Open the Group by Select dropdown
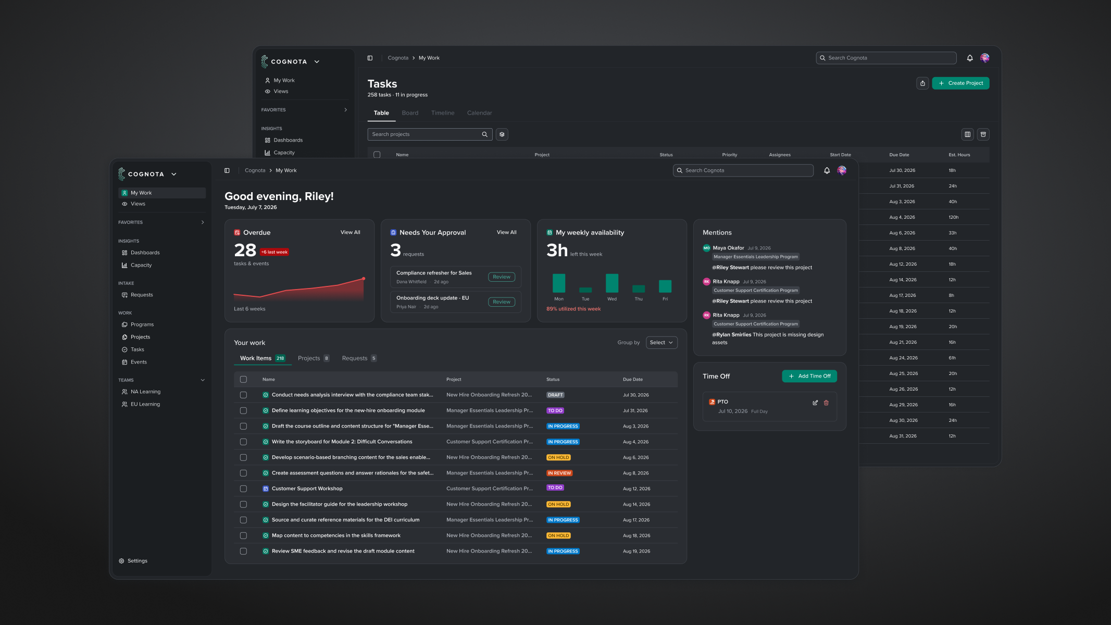This screenshot has width=1111, height=625. [661, 343]
